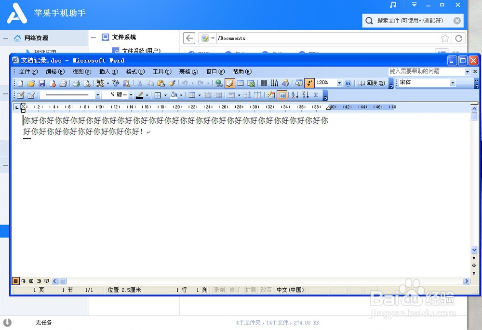
Task: Expand outside border dropdown arrow
Action: coord(165,95)
